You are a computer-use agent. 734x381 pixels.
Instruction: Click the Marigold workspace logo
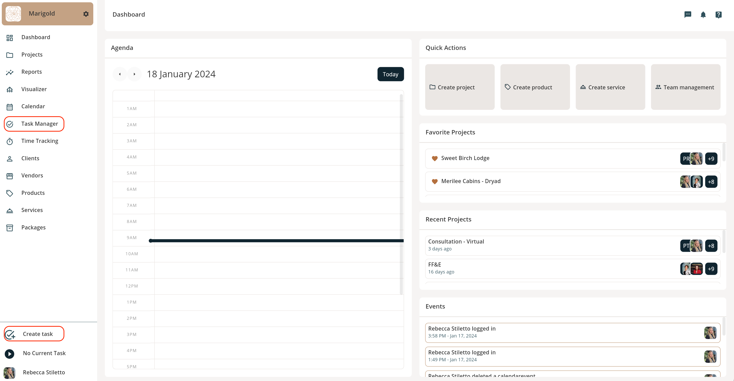(13, 14)
